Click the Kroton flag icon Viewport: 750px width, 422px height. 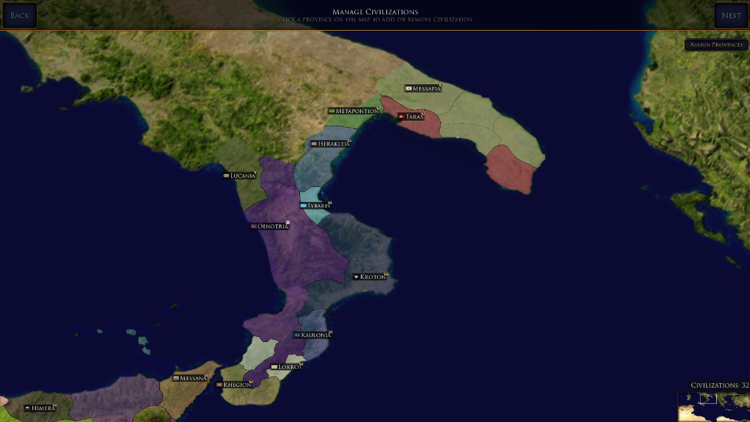pos(356,276)
